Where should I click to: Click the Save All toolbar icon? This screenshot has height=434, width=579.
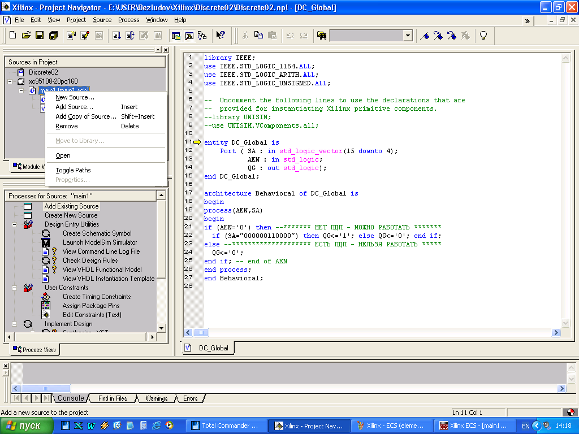click(53, 35)
